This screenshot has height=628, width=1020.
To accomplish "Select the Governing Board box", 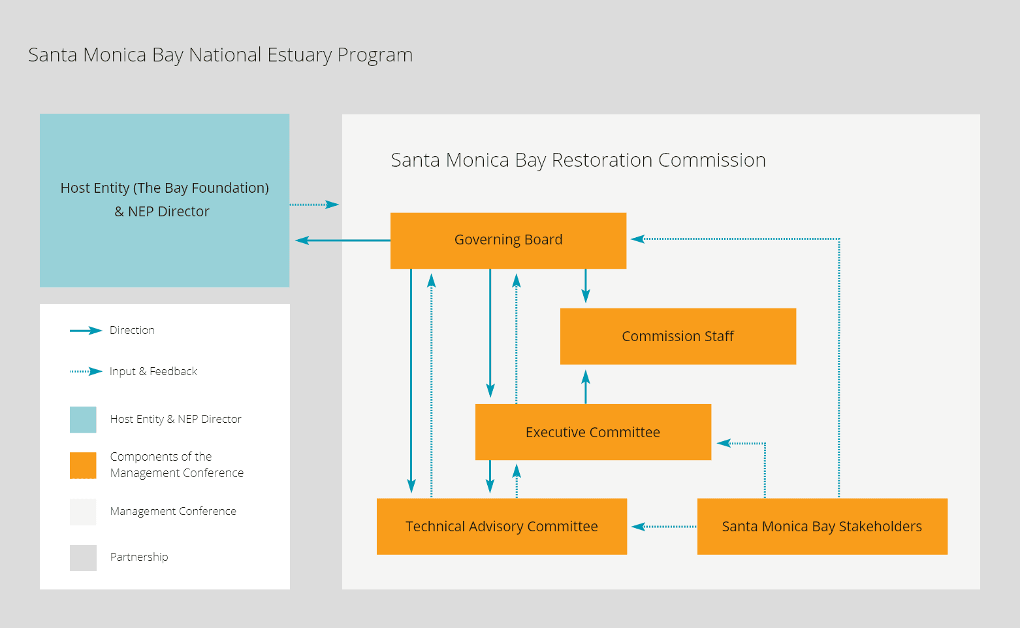I will 508,240.
